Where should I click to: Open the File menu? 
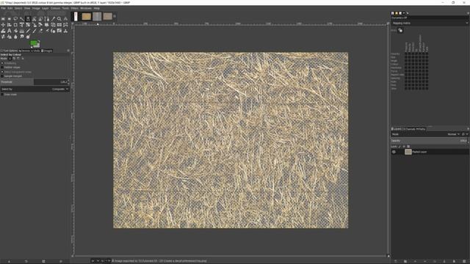pyautogui.click(x=3, y=8)
